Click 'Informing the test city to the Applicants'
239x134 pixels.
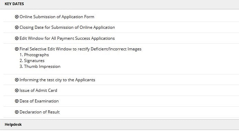(57, 80)
